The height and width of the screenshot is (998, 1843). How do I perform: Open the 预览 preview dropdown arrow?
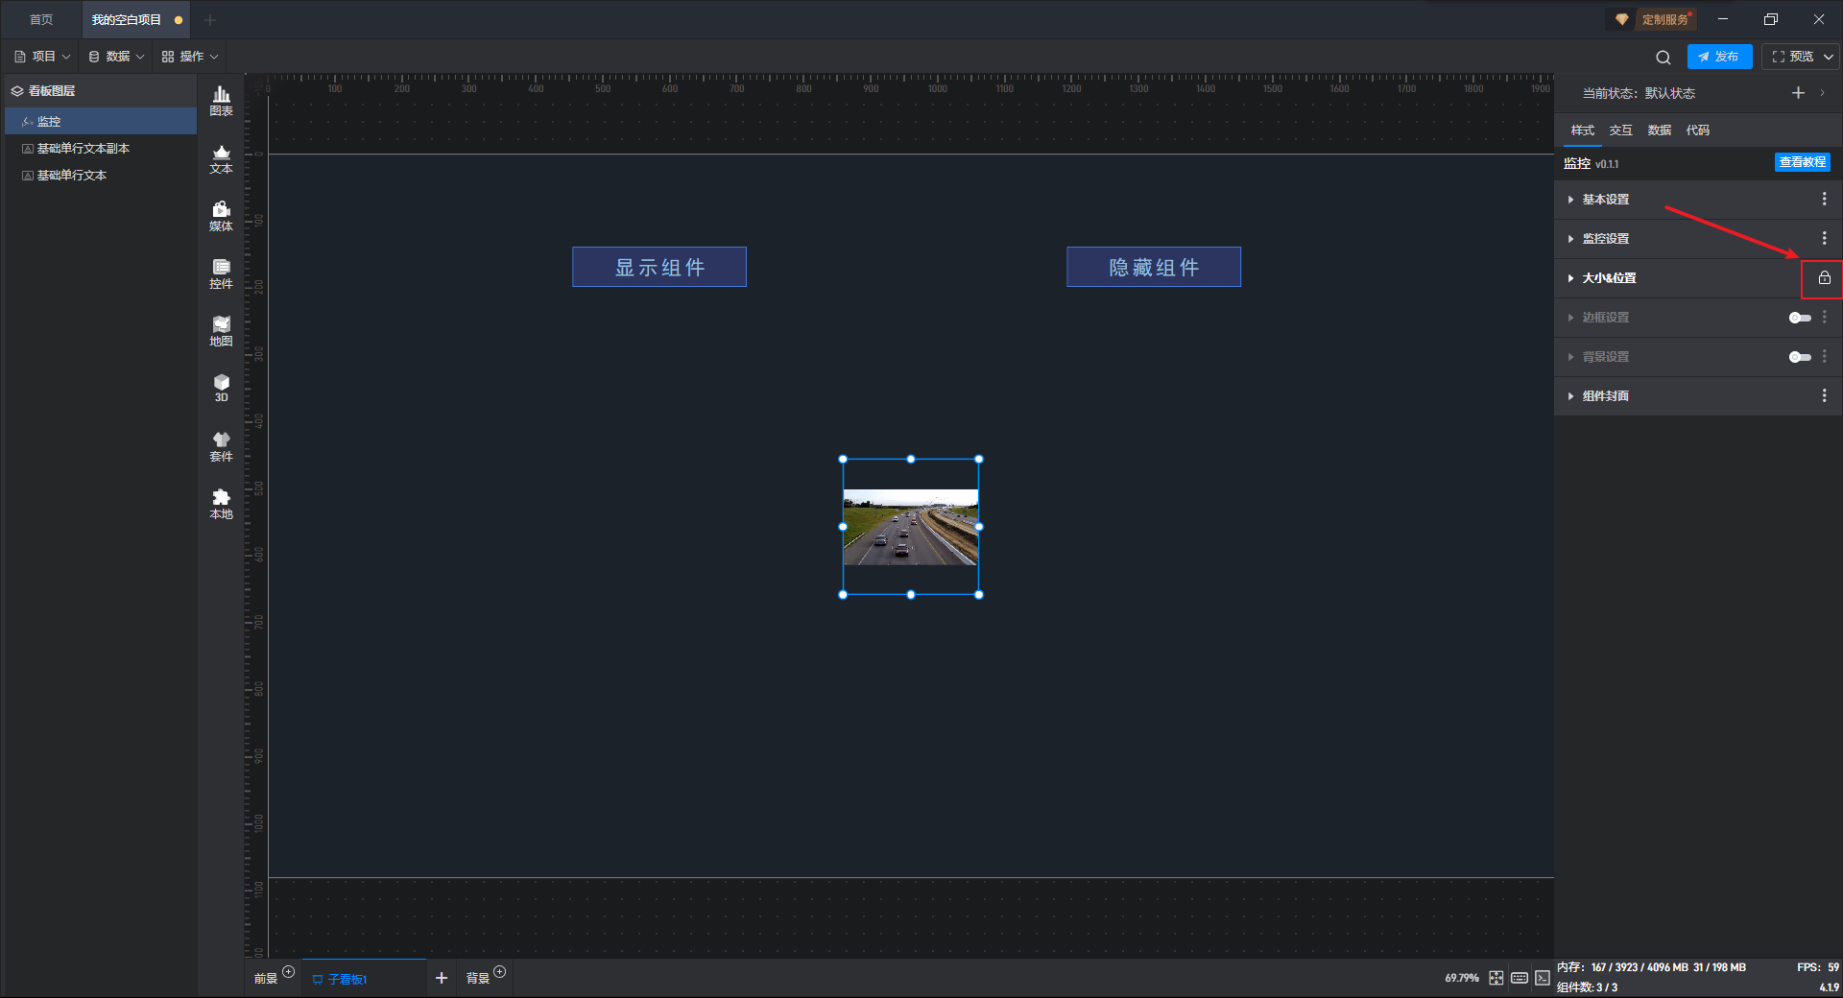(x=1829, y=57)
